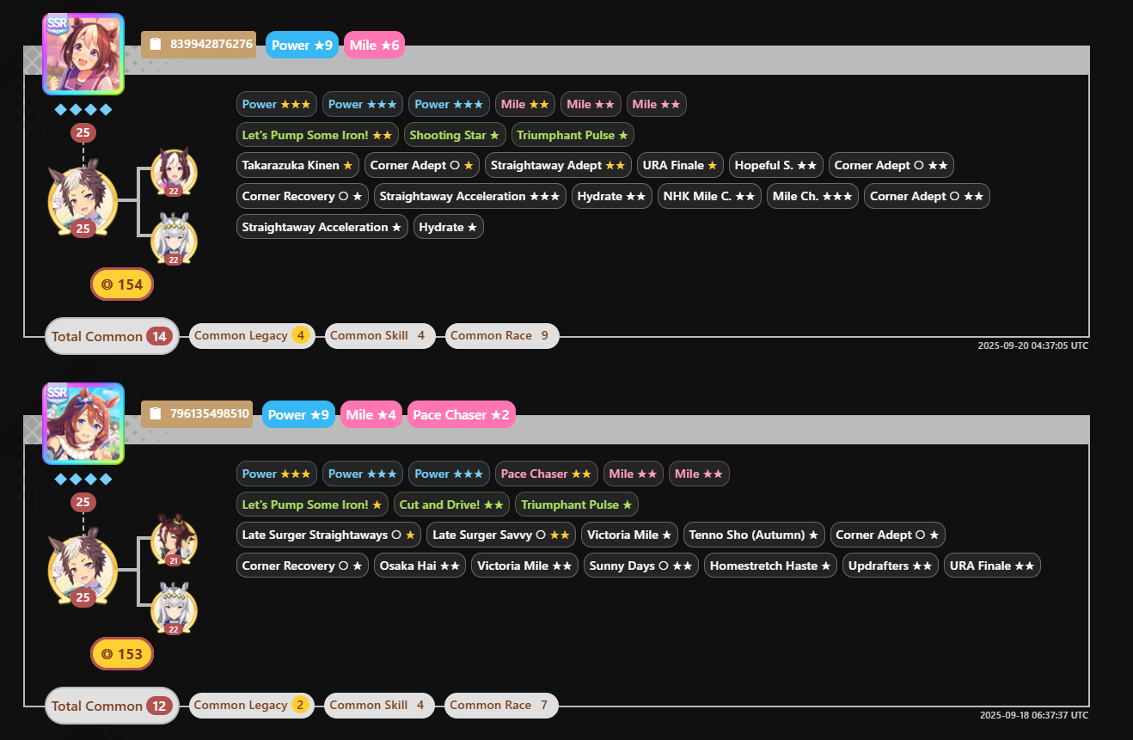Click the Total Common 14 pill
Viewport: 1133px width, 740px height.
pos(112,336)
